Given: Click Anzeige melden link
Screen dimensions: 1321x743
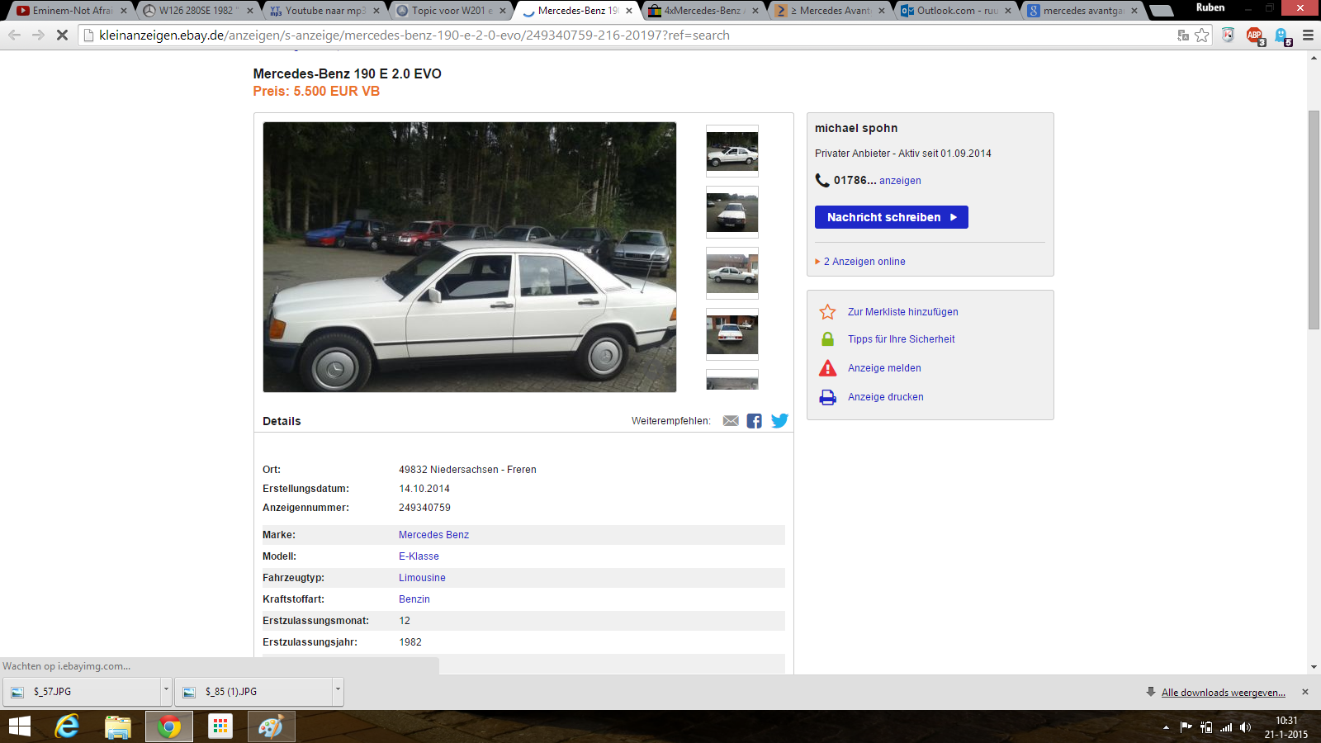Looking at the screenshot, I should click(884, 368).
